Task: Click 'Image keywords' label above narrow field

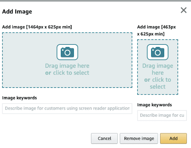Action: tap(154, 105)
